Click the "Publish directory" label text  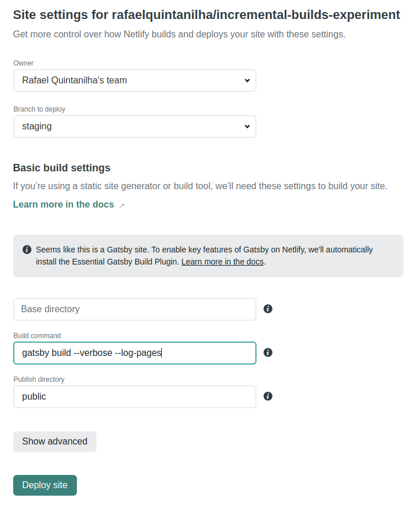pyautogui.click(x=39, y=379)
